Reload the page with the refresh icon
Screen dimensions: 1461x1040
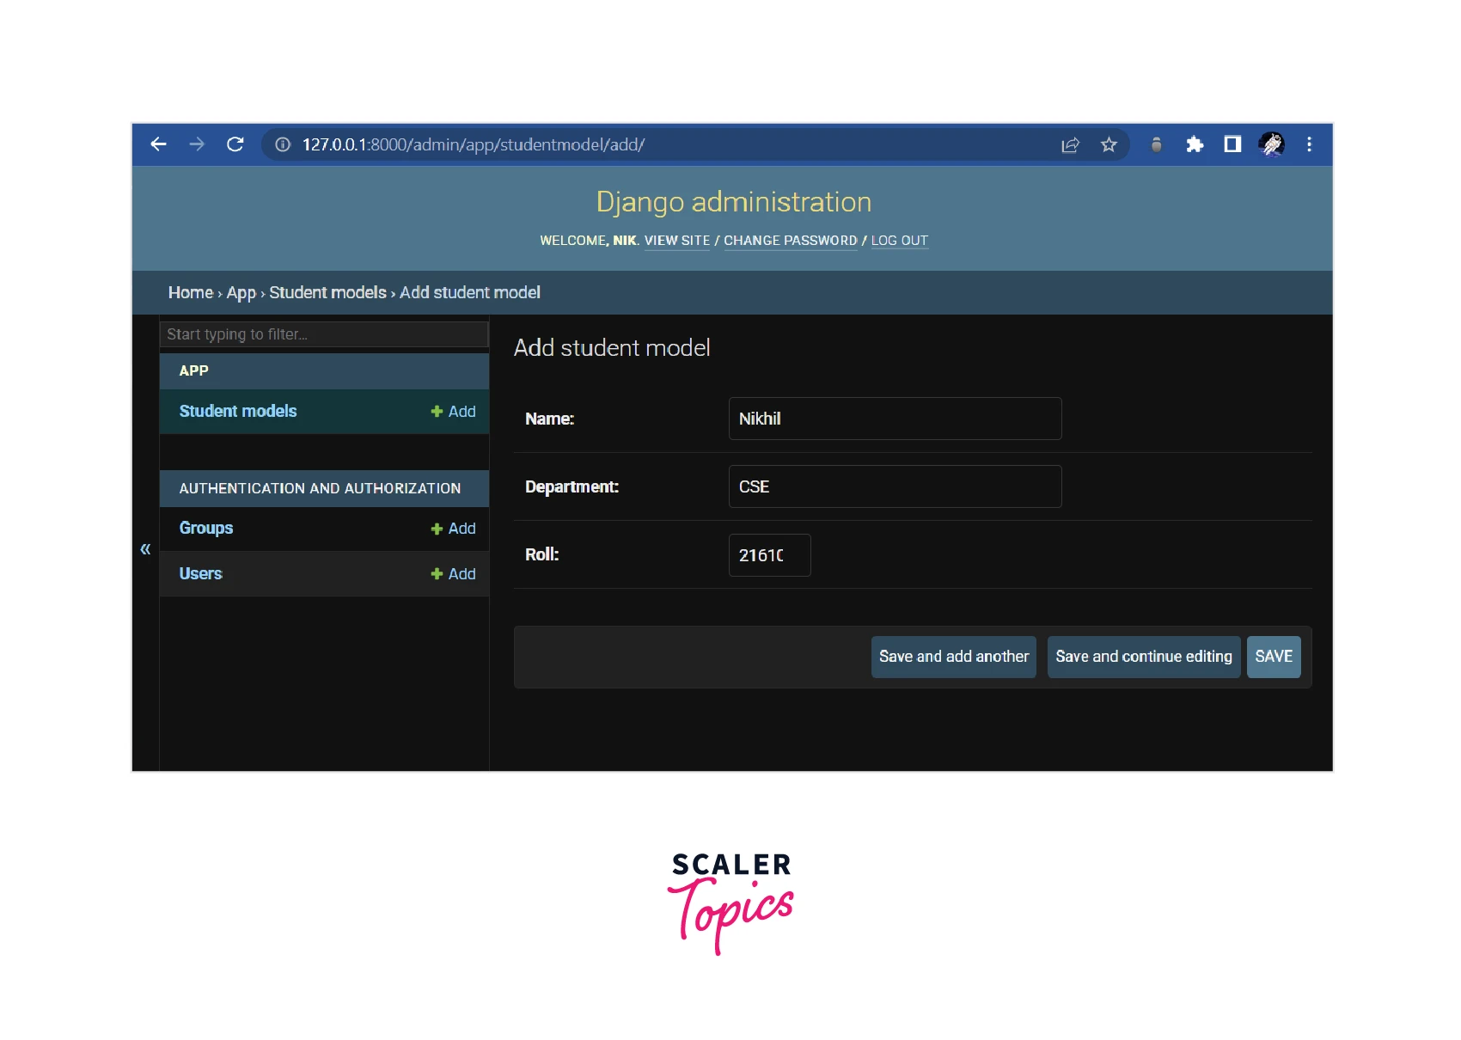pyautogui.click(x=235, y=144)
